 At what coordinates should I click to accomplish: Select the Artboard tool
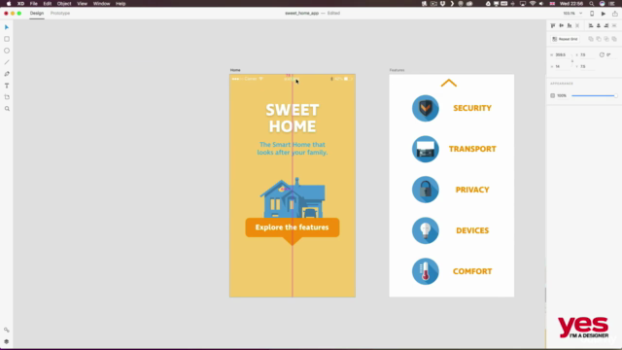[x=7, y=97]
